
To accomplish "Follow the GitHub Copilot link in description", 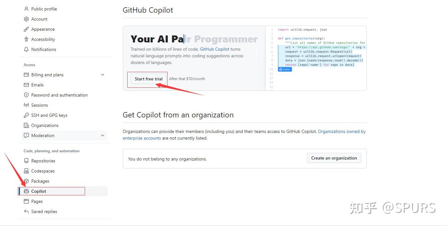I will (215, 49).
